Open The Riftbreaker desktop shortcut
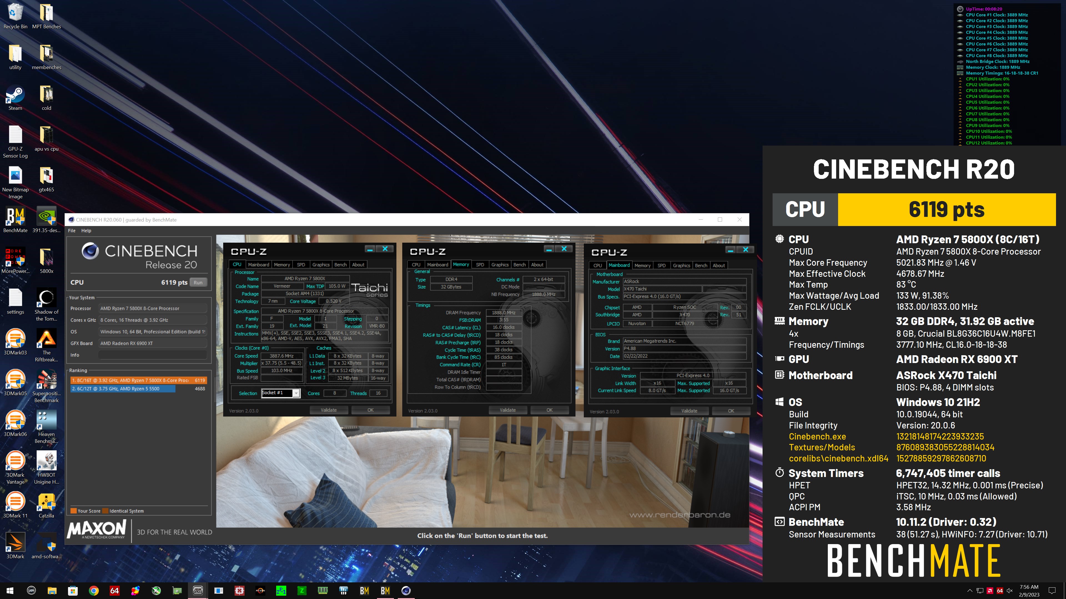This screenshot has width=1066, height=599. pos(46,346)
